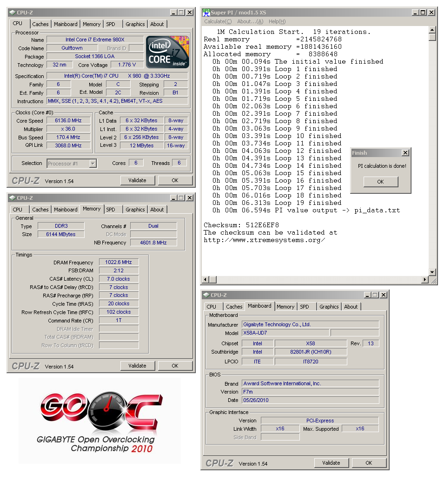444x480 pixels.
Task: Select Caches tab in the Memory CPU-Z window
Action: 40,210
